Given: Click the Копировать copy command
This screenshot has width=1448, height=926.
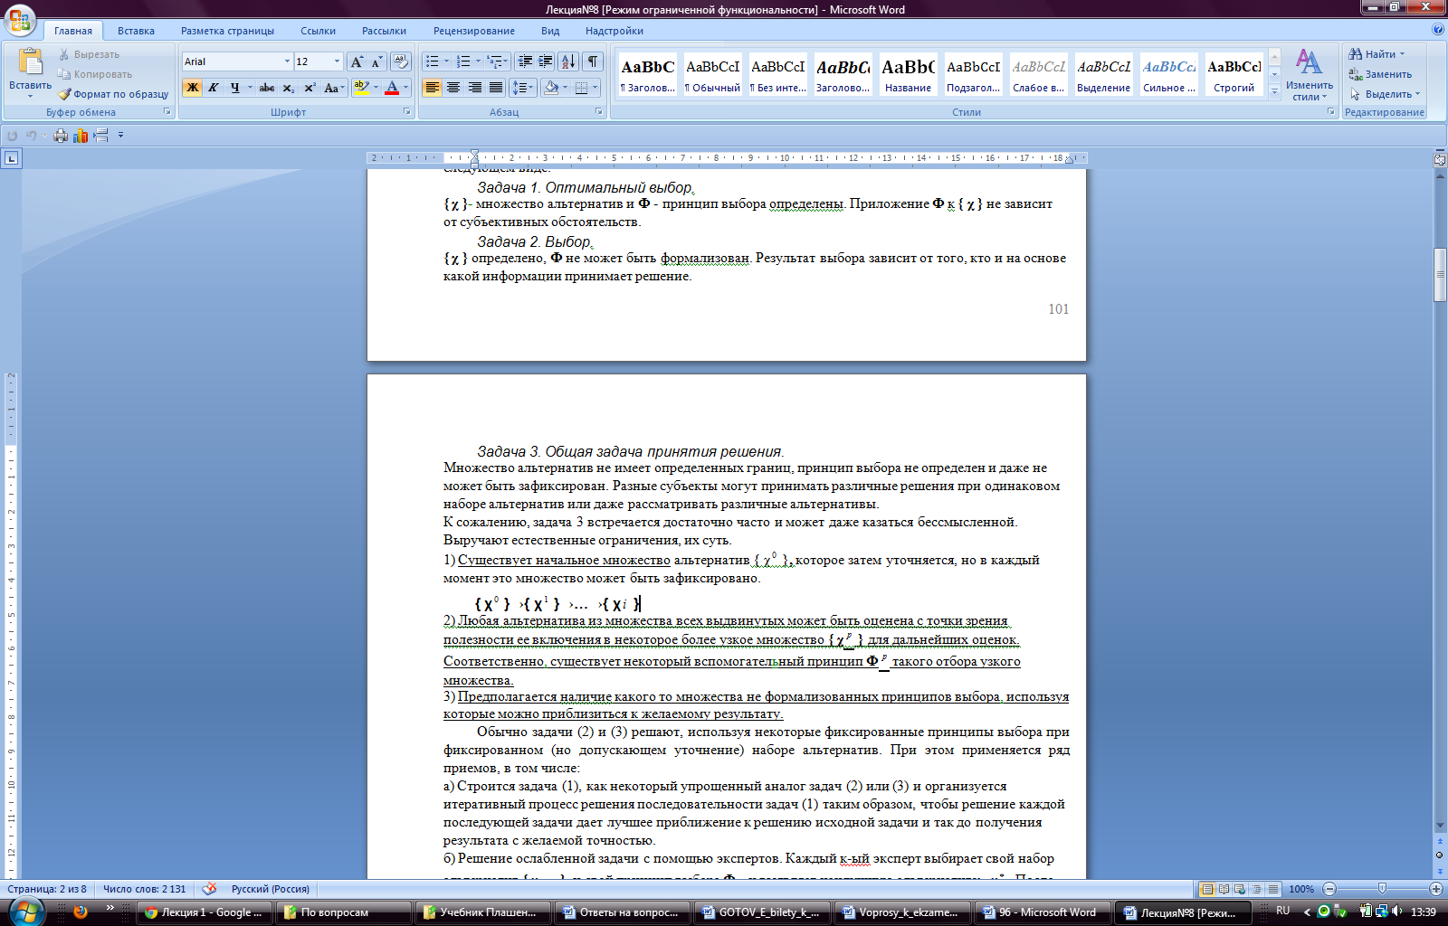Looking at the screenshot, I should pyautogui.click(x=95, y=74).
